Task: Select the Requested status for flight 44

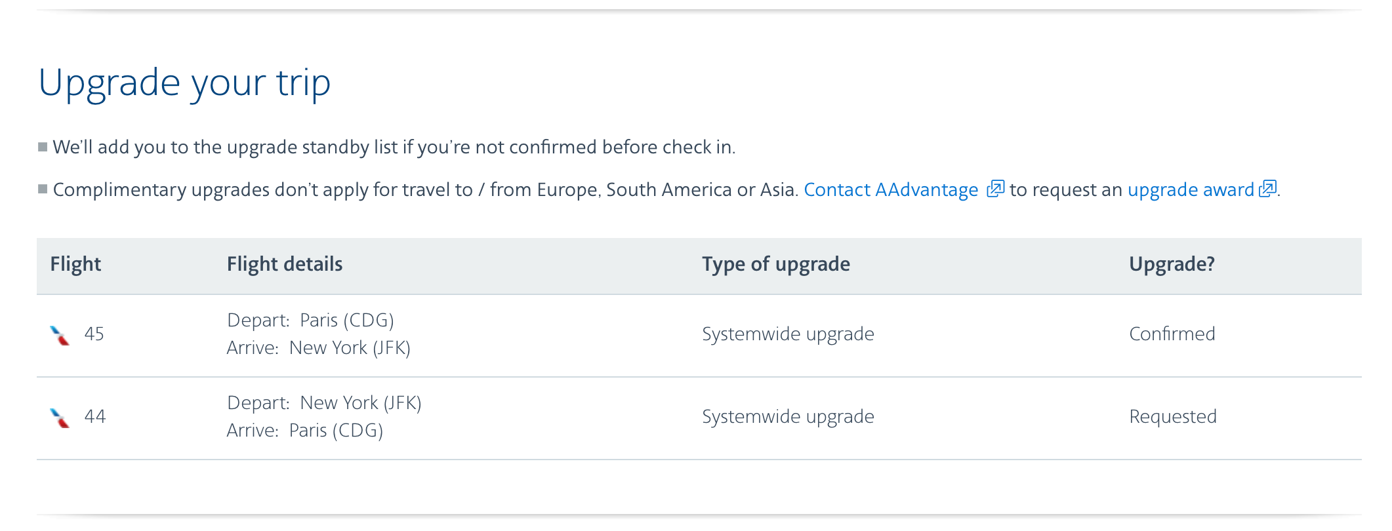Action: pos(1172,417)
